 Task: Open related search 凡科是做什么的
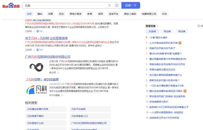tap(46, 123)
